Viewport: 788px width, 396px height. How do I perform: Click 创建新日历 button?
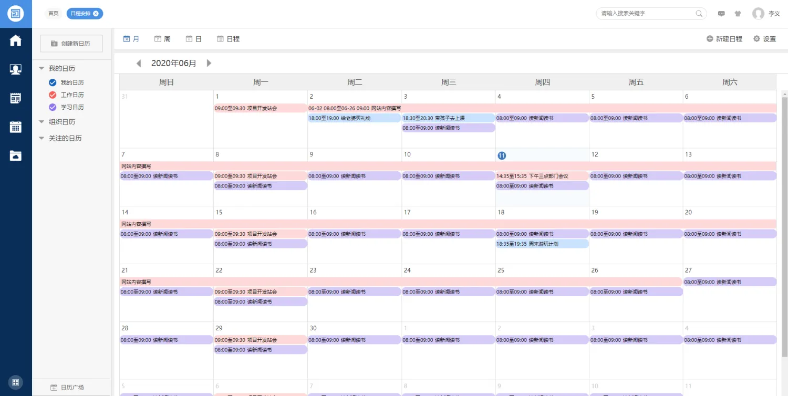pyautogui.click(x=71, y=44)
